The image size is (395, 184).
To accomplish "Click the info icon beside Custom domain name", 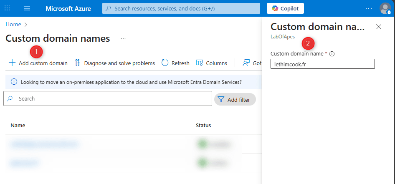I will (332, 54).
